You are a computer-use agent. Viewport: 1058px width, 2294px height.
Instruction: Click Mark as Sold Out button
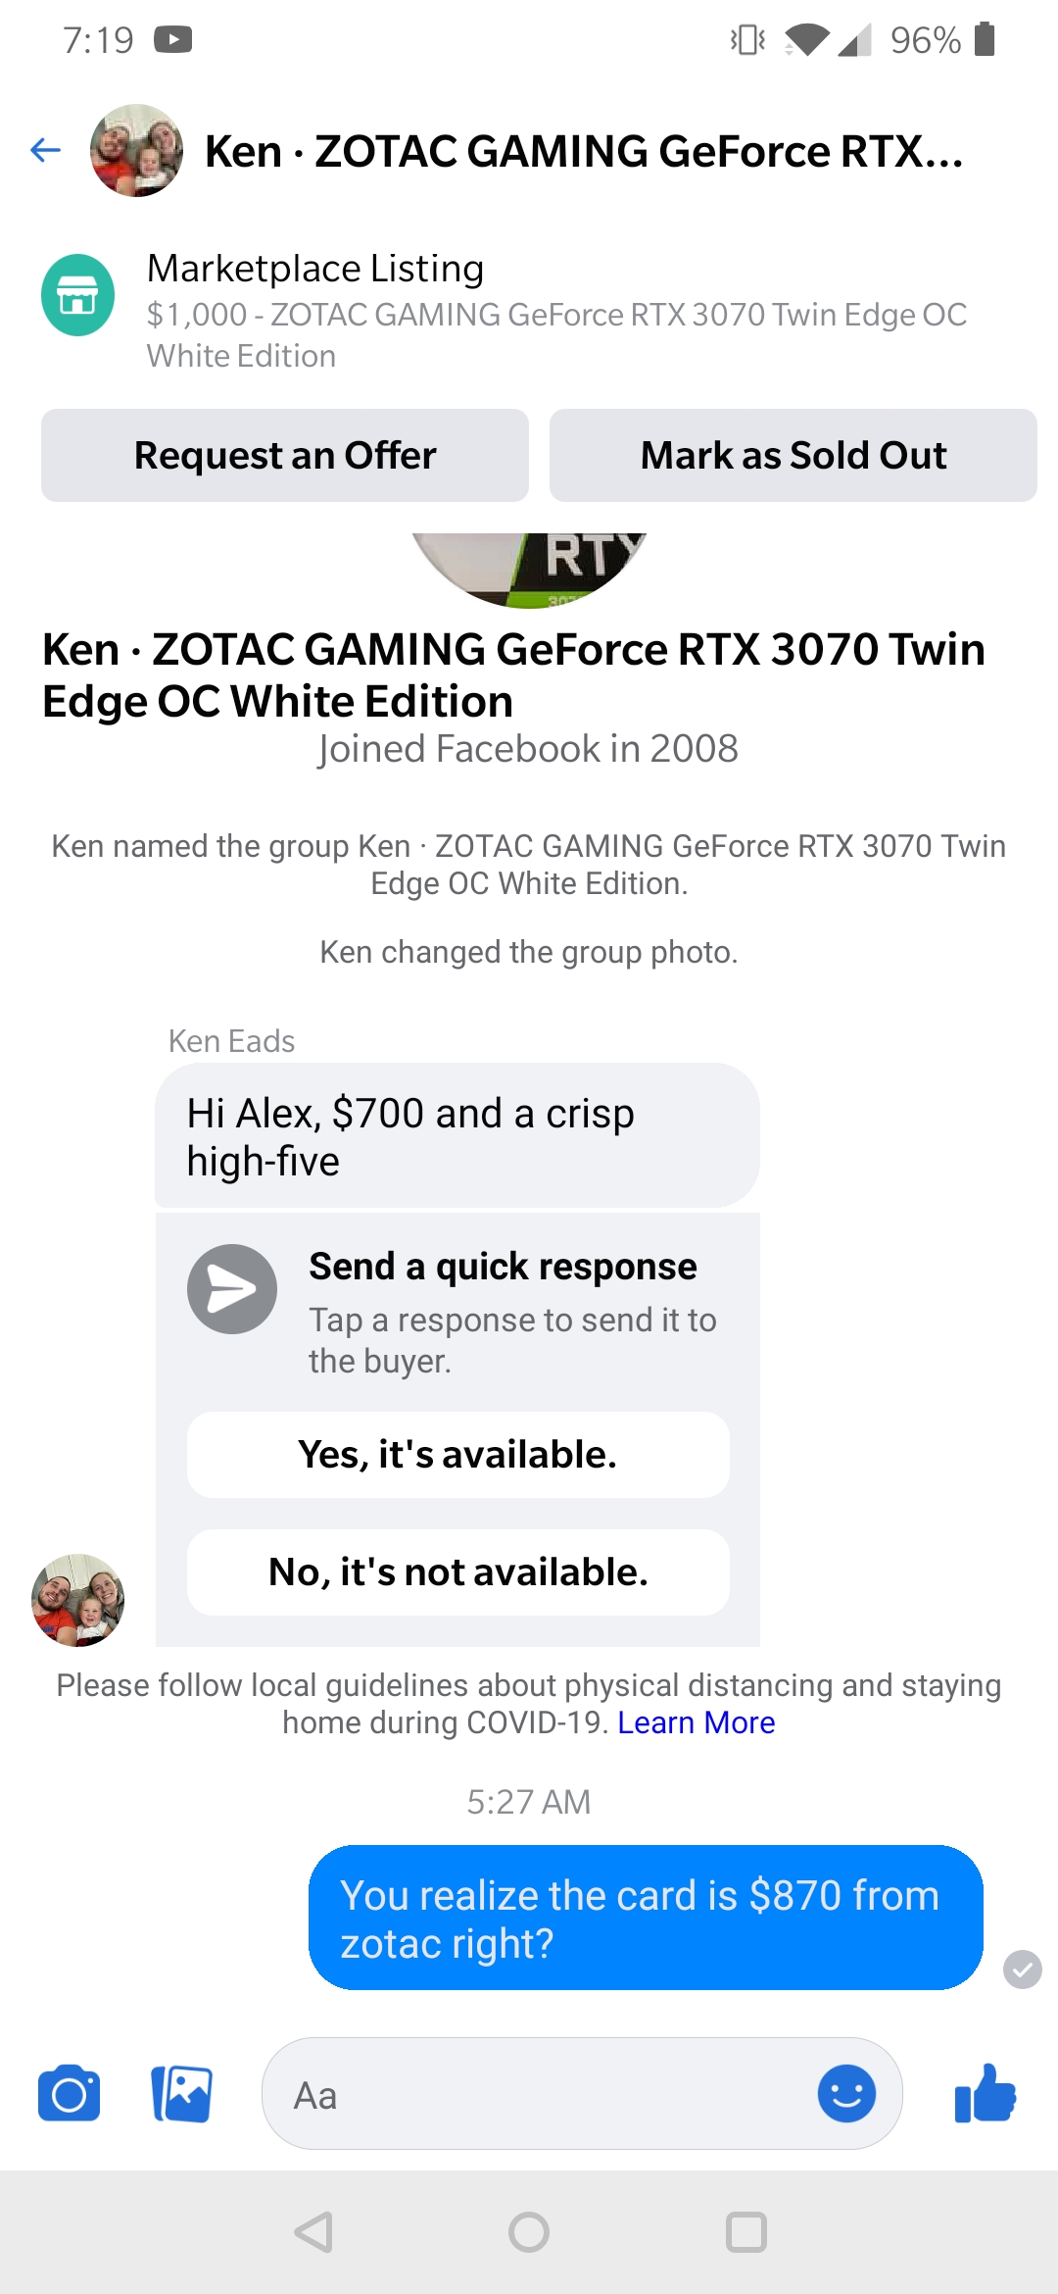[793, 455]
